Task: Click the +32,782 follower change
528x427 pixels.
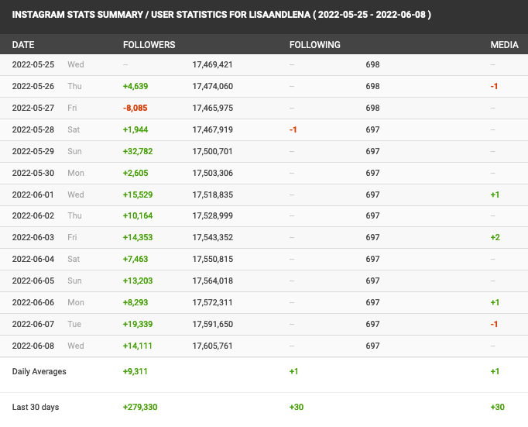Action: point(138,151)
